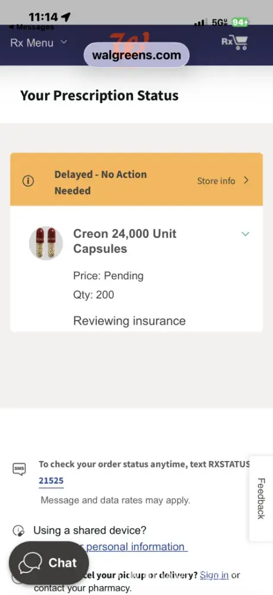Tap the shared device lock icon

coord(18,530)
